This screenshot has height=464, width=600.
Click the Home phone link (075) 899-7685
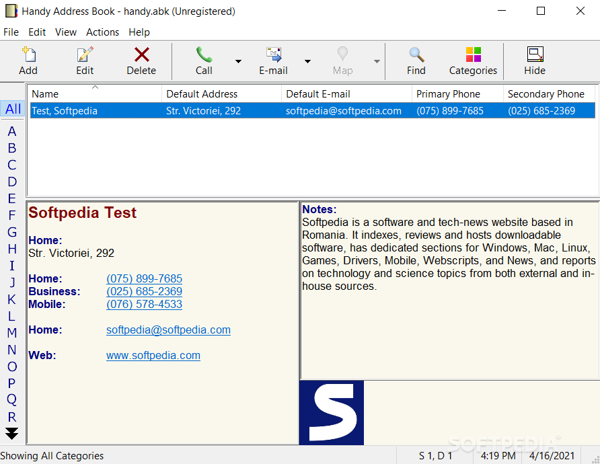coord(144,279)
